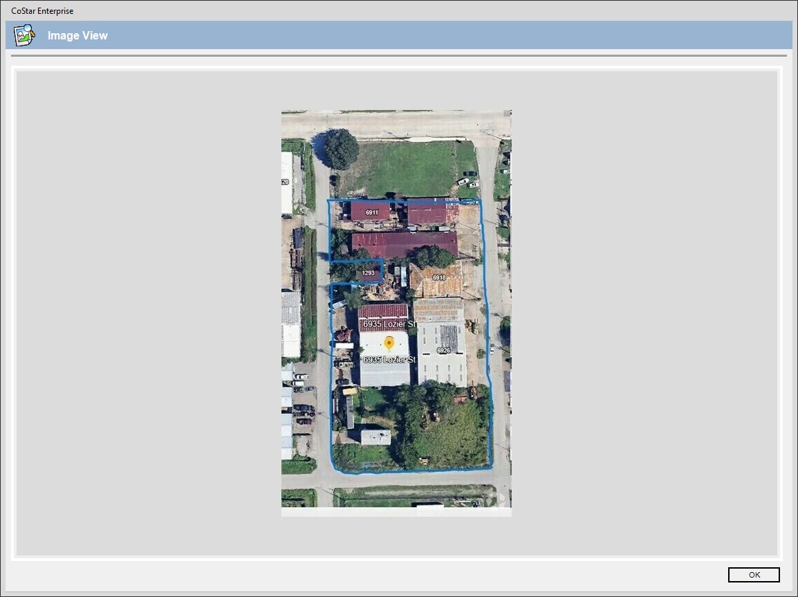Image resolution: width=798 pixels, height=597 pixels.
Task: Click the 6926 building label
Action: (x=443, y=351)
